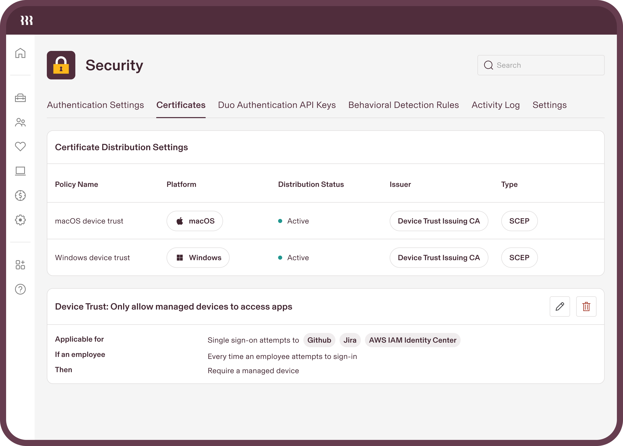Select the AWS IAM Identity Center chip
This screenshot has width=623, height=446.
click(412, 340)
